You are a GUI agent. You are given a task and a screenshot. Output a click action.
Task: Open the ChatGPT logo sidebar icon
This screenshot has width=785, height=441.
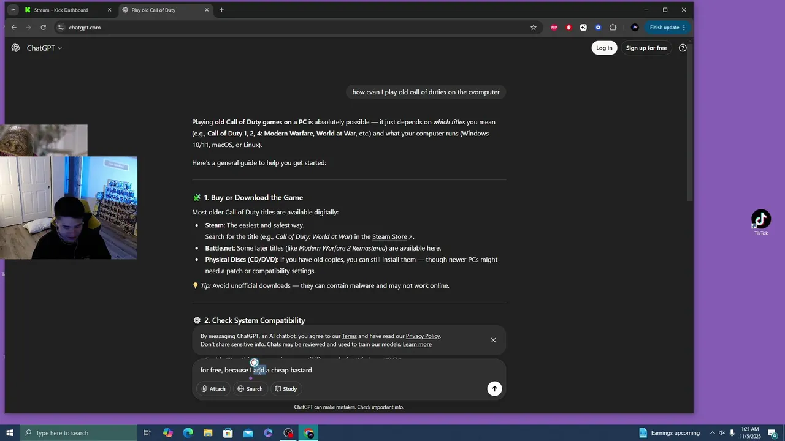point(15,48)
